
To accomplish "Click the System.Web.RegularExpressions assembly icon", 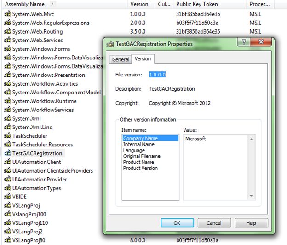I will coord(8,23).
